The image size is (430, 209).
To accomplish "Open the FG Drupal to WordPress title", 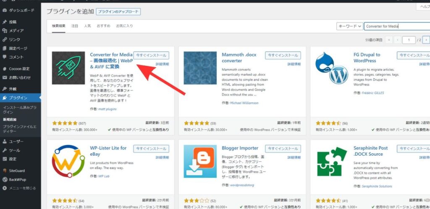I will pyautogui.click(x=367, y=57).
